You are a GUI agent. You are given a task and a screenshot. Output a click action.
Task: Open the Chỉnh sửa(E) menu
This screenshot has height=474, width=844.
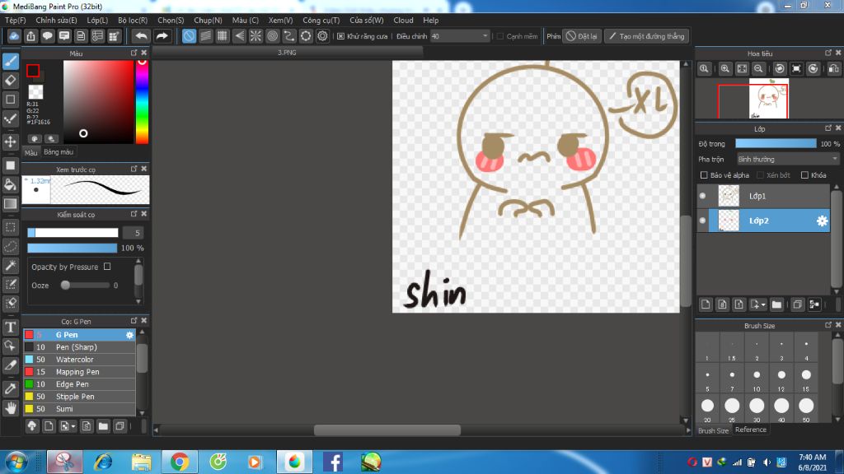tap(57, 21)
